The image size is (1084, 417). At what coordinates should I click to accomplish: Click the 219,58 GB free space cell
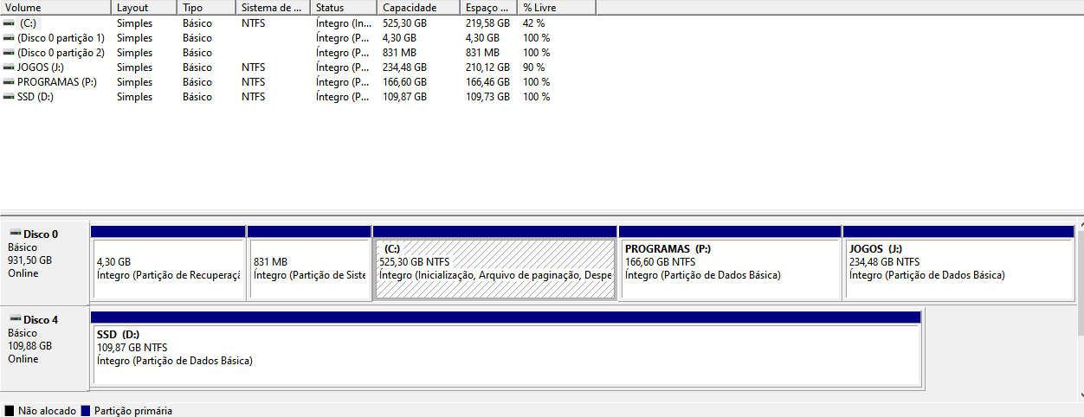[x=487, y=23]
